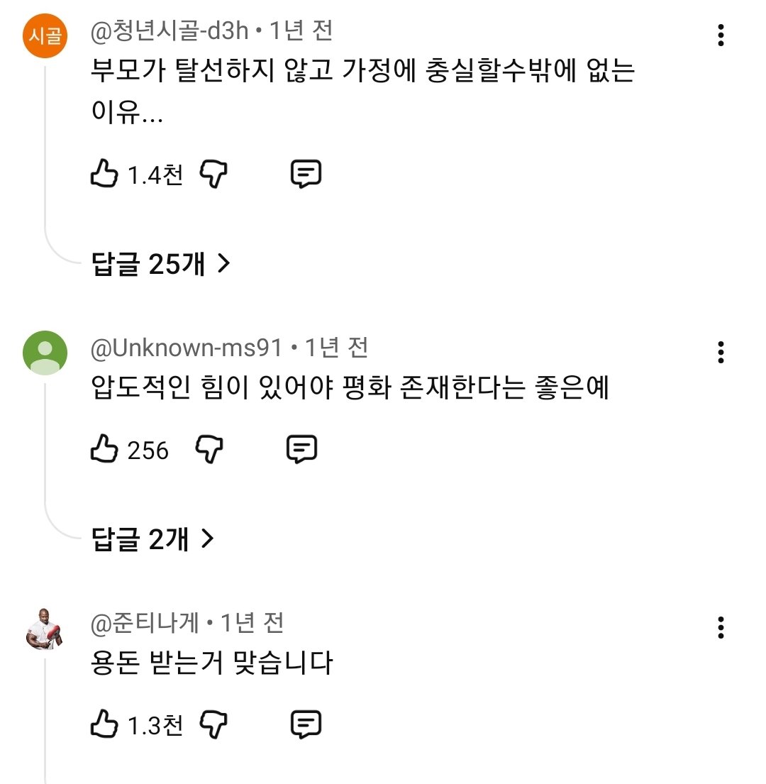Open @청년시골-d3h channel username link

click(170, 31)
